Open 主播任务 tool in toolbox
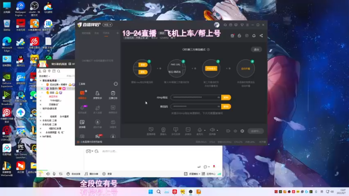Screen dimensions: 349x196 click(113, 95)
